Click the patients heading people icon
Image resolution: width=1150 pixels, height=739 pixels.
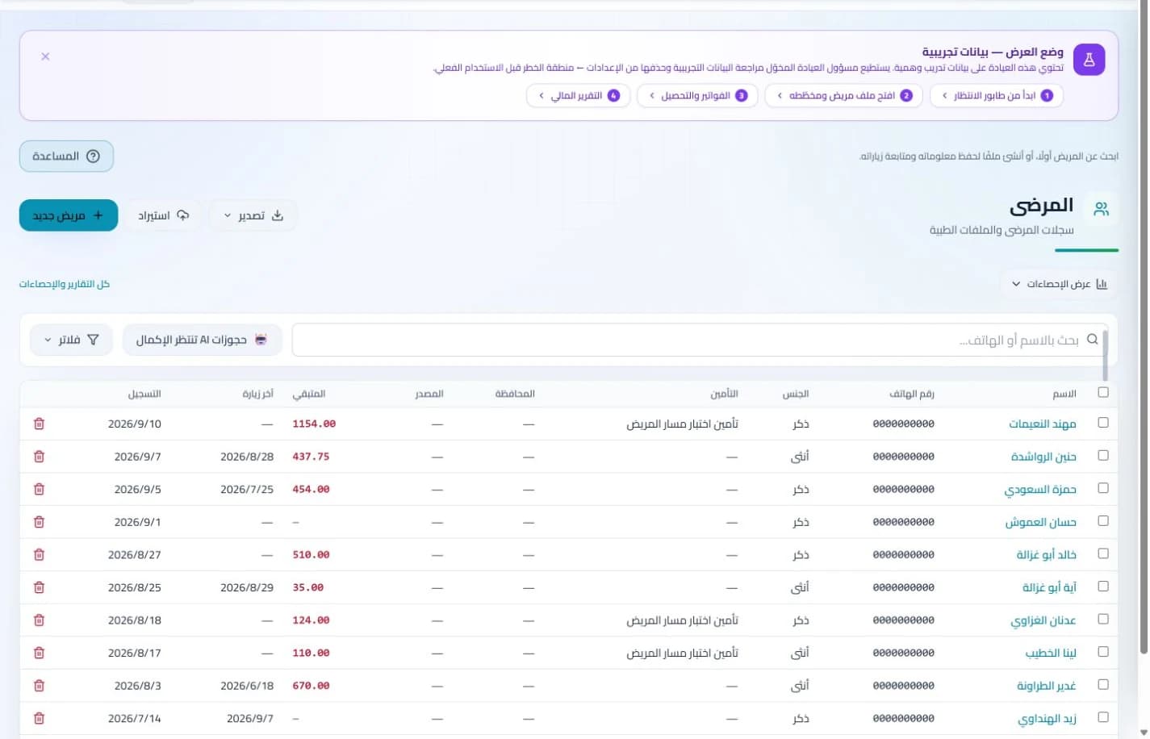point(1101,209)
